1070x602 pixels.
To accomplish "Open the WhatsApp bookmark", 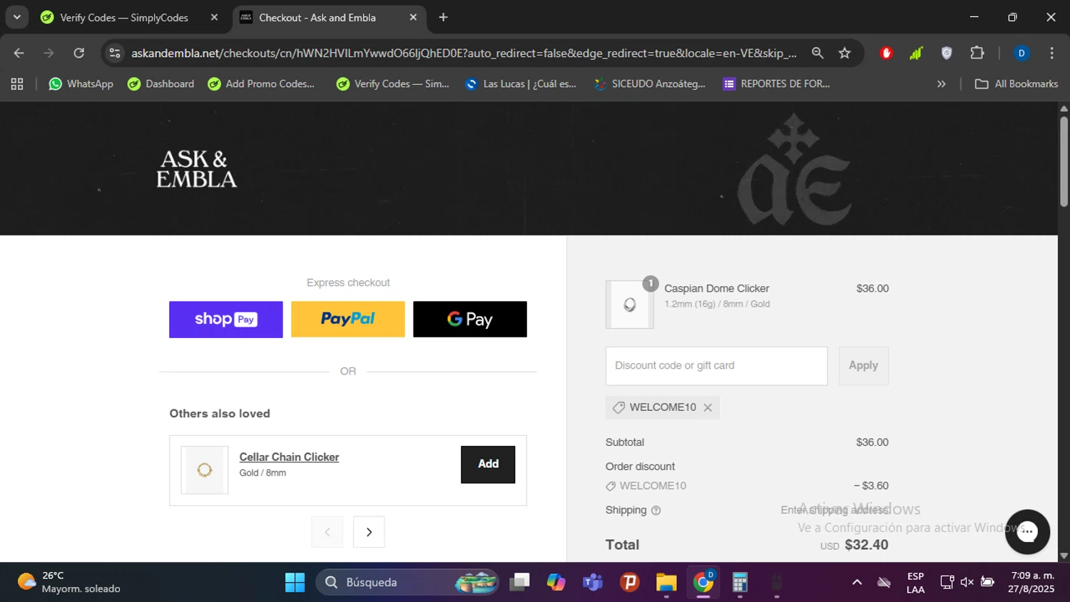I will coord(81,83).
